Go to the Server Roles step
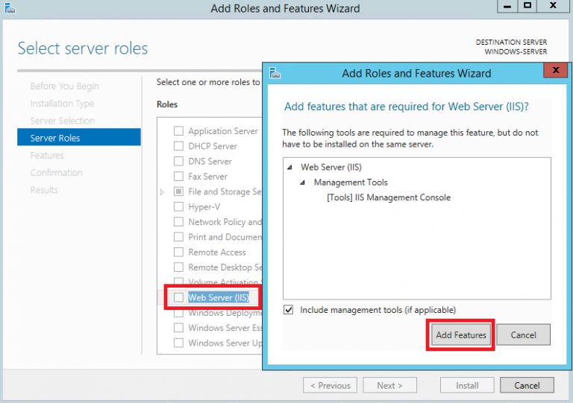 55,138
